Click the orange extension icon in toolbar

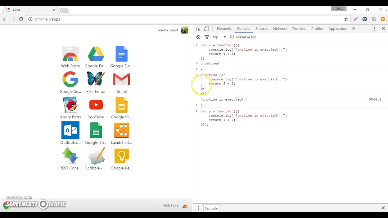click(383, 19)
